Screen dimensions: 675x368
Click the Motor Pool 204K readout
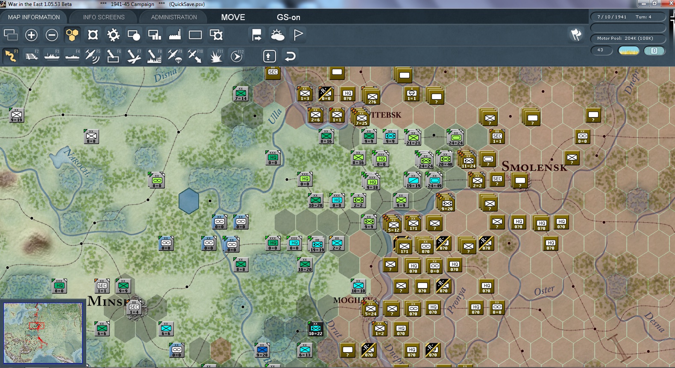point(628,38)
